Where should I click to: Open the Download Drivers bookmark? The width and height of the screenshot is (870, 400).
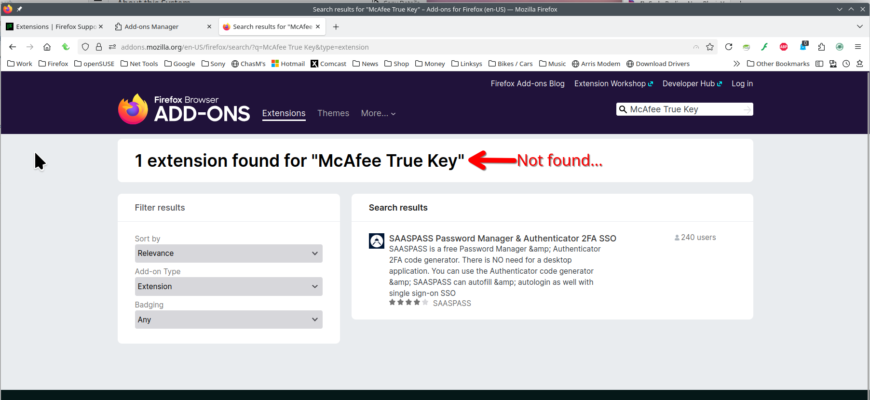point(658,64)
